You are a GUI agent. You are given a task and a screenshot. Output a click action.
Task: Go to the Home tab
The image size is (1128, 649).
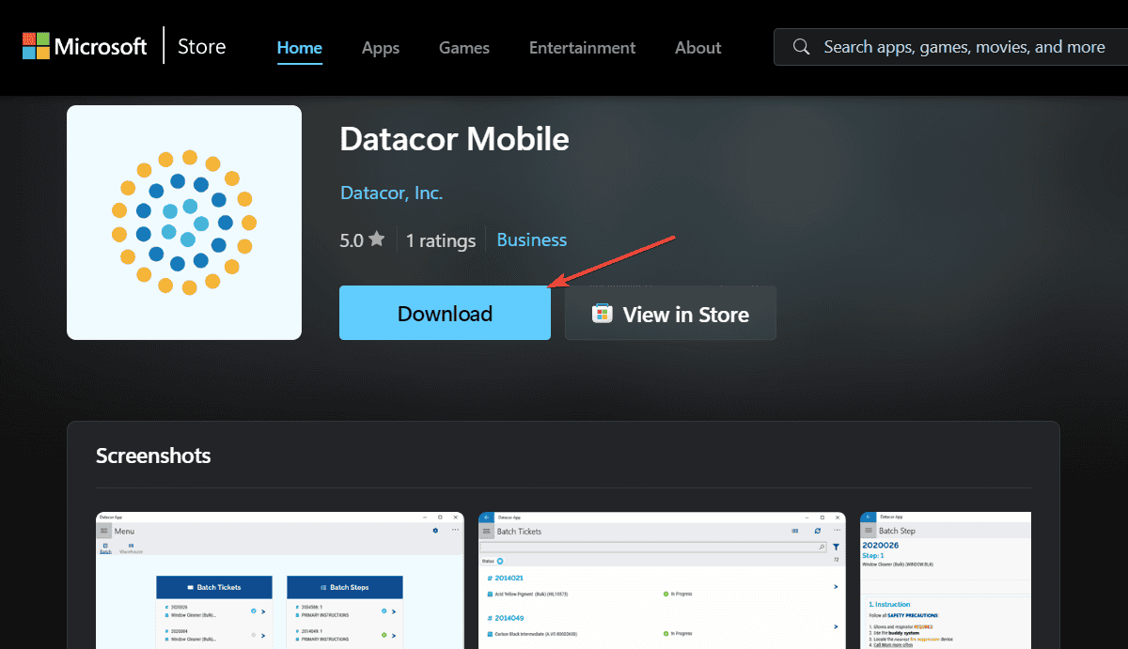click(300, 48)
